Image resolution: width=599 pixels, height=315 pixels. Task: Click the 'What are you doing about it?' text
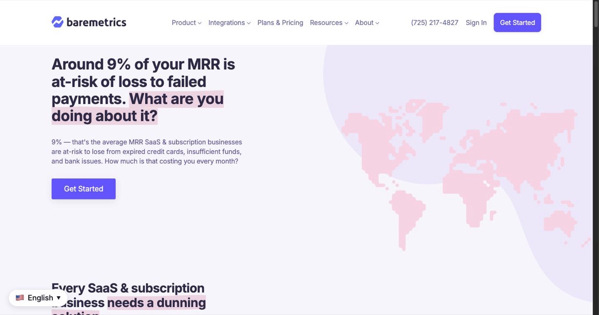[138, 107]
